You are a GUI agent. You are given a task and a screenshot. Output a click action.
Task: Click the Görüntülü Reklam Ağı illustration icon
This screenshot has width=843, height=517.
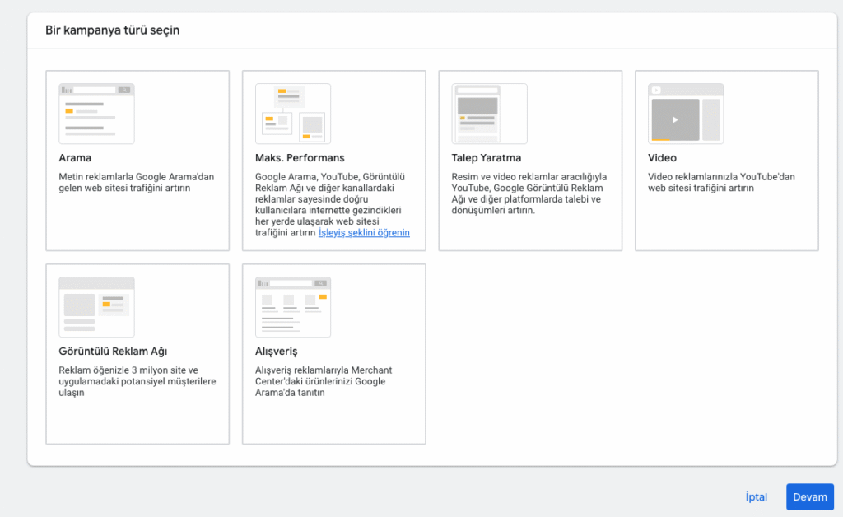click(96, 307)
